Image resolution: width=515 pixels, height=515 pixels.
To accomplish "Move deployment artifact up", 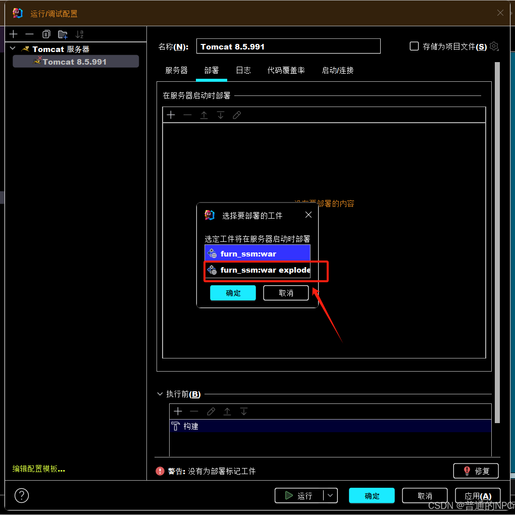I will coord(204,115).
